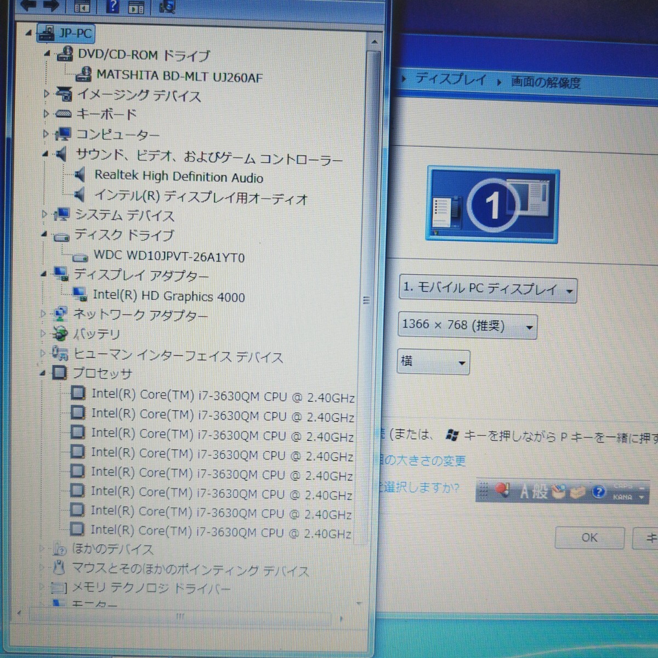Select the last i7-3630QM processor entry
658x658 pixels.
(221, 531)
